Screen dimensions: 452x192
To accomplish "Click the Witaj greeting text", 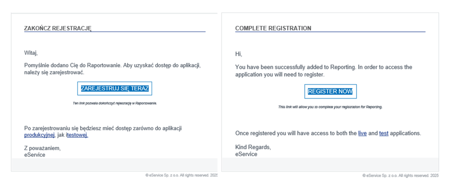I will [x=31, y=53].
